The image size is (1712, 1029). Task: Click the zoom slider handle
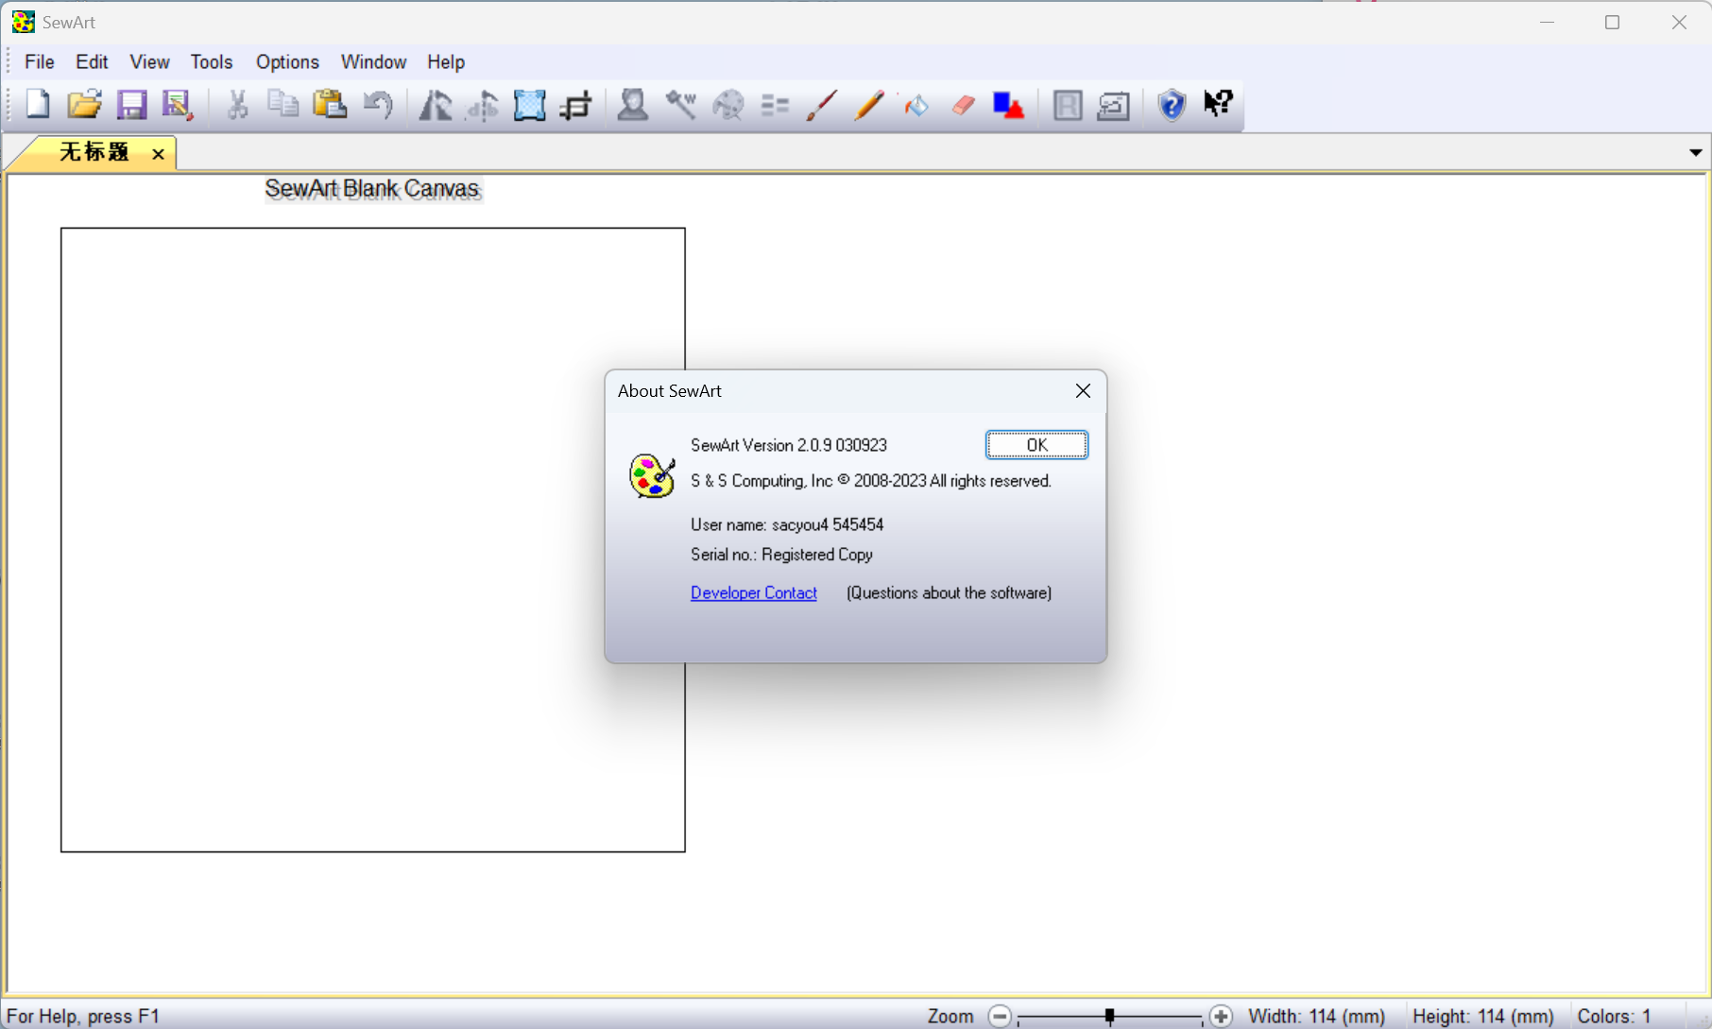coord(1109,1016)
